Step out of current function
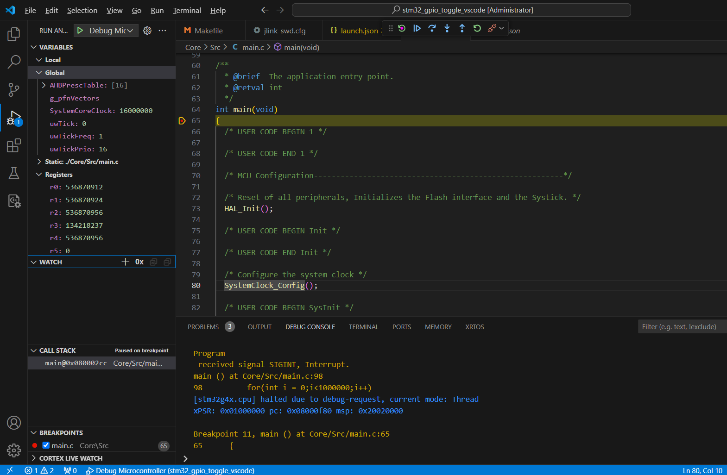 (462, 28)
